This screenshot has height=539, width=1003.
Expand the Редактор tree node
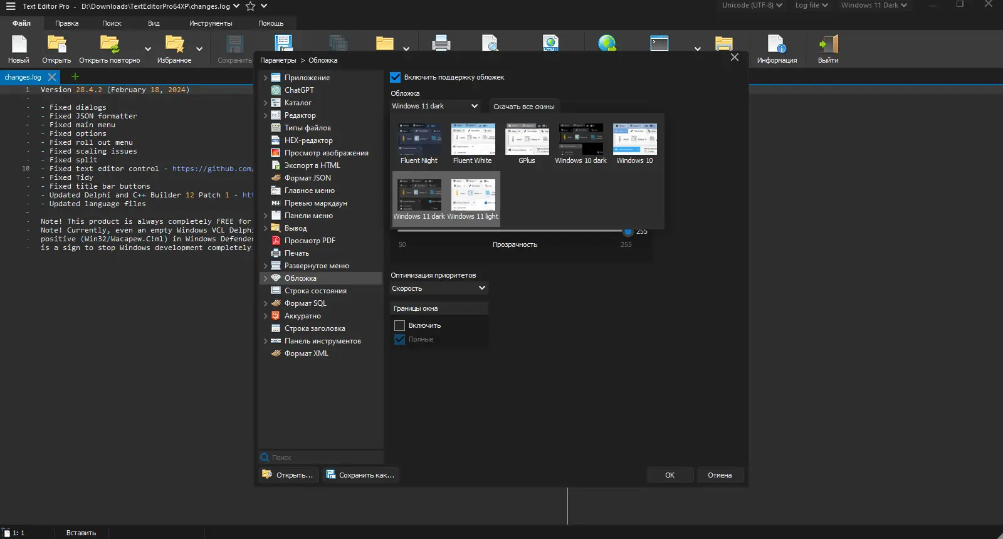click(x=265, y=115)
